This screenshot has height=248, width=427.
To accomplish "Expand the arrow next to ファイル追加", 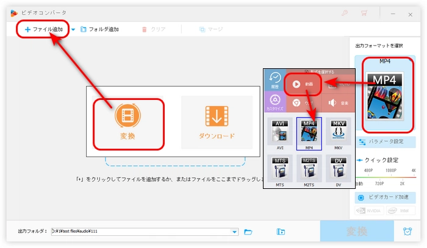I will (74, 29).
